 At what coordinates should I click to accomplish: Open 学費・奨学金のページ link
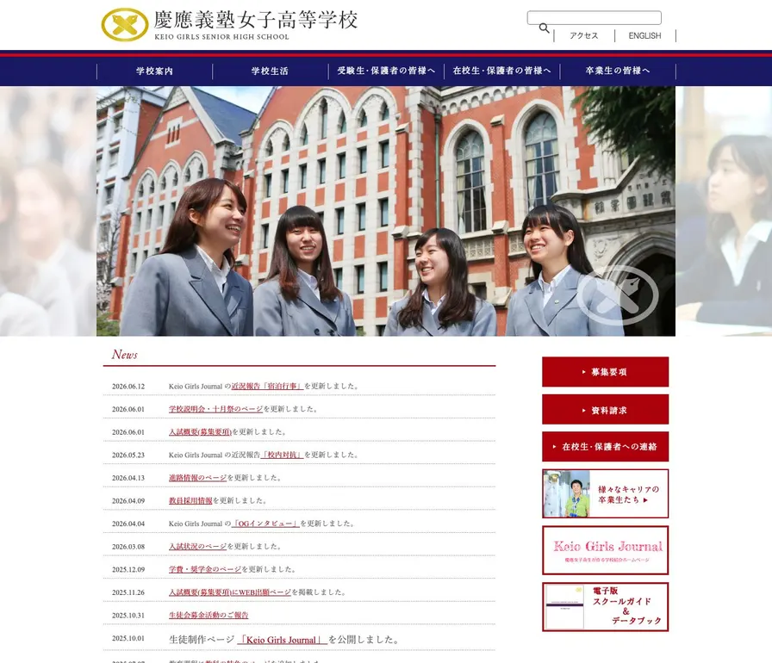(205, 569)
